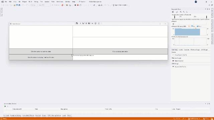Select the Counters tab in Diagnostic Tools
This screenshot has height=120, width=214.
[187, 50]
